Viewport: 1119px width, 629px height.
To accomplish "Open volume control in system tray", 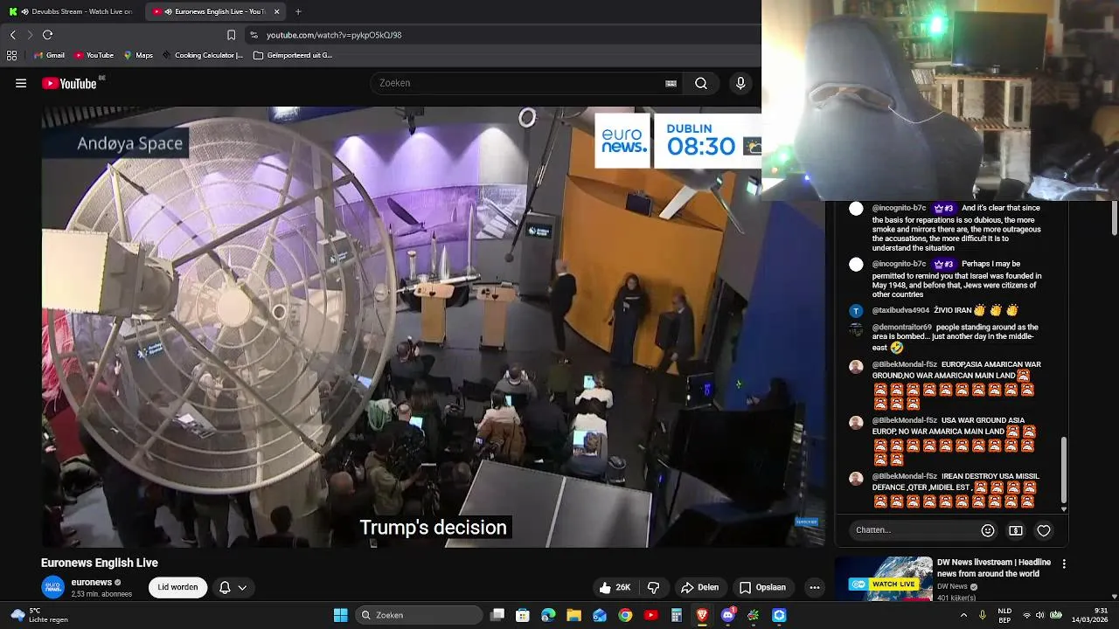I will (x=1039, y=615).
